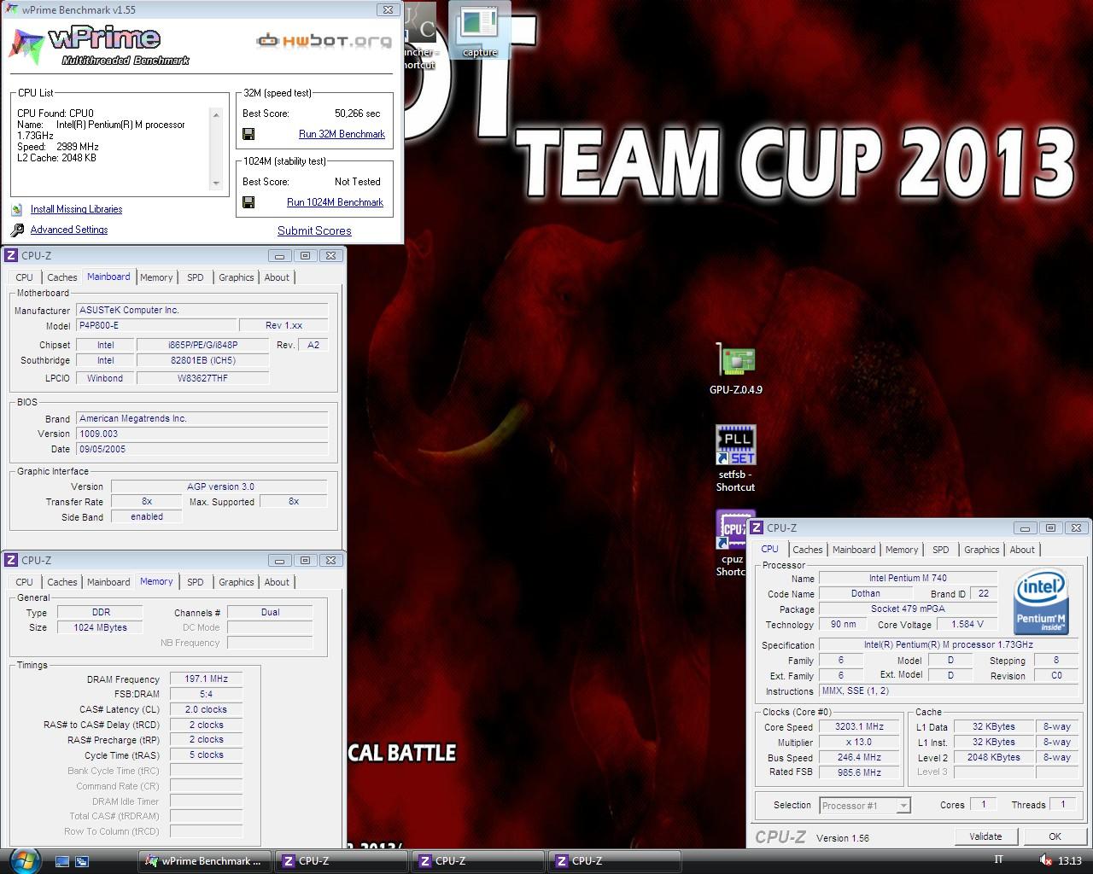Viewport: 1093px width, 874px height.
Task: Click the Intel Pentium M inside logo
Action: [x=1041, y=603]
